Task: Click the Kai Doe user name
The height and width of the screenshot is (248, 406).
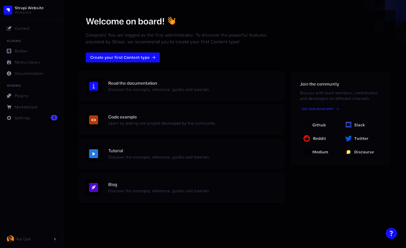Action: 23,239
